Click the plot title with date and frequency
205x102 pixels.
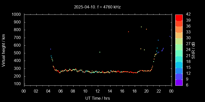click(x=97, y=7)
